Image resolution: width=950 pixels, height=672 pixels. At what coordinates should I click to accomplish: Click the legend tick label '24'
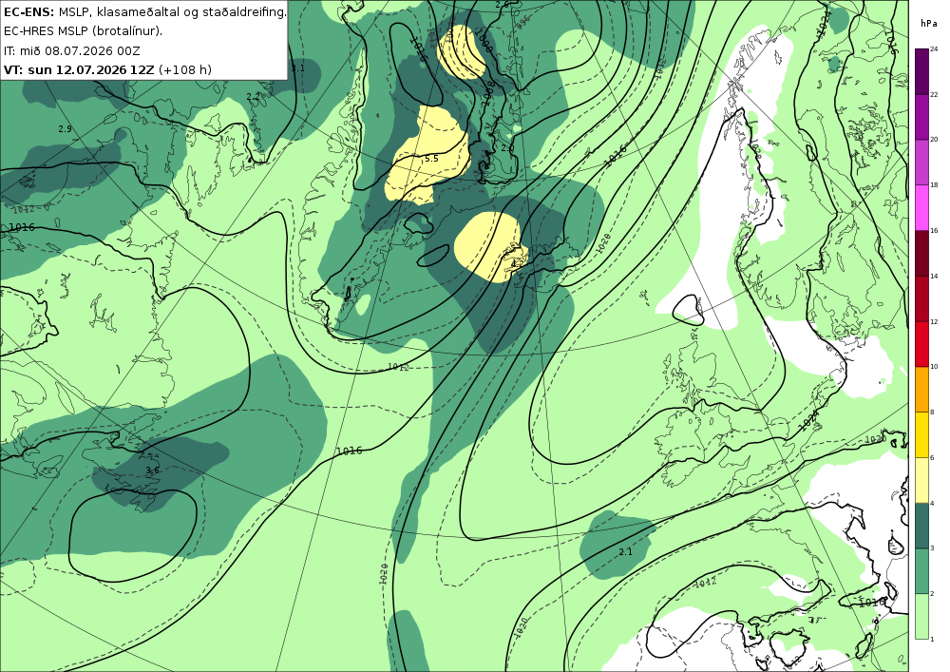pos(934,49)
